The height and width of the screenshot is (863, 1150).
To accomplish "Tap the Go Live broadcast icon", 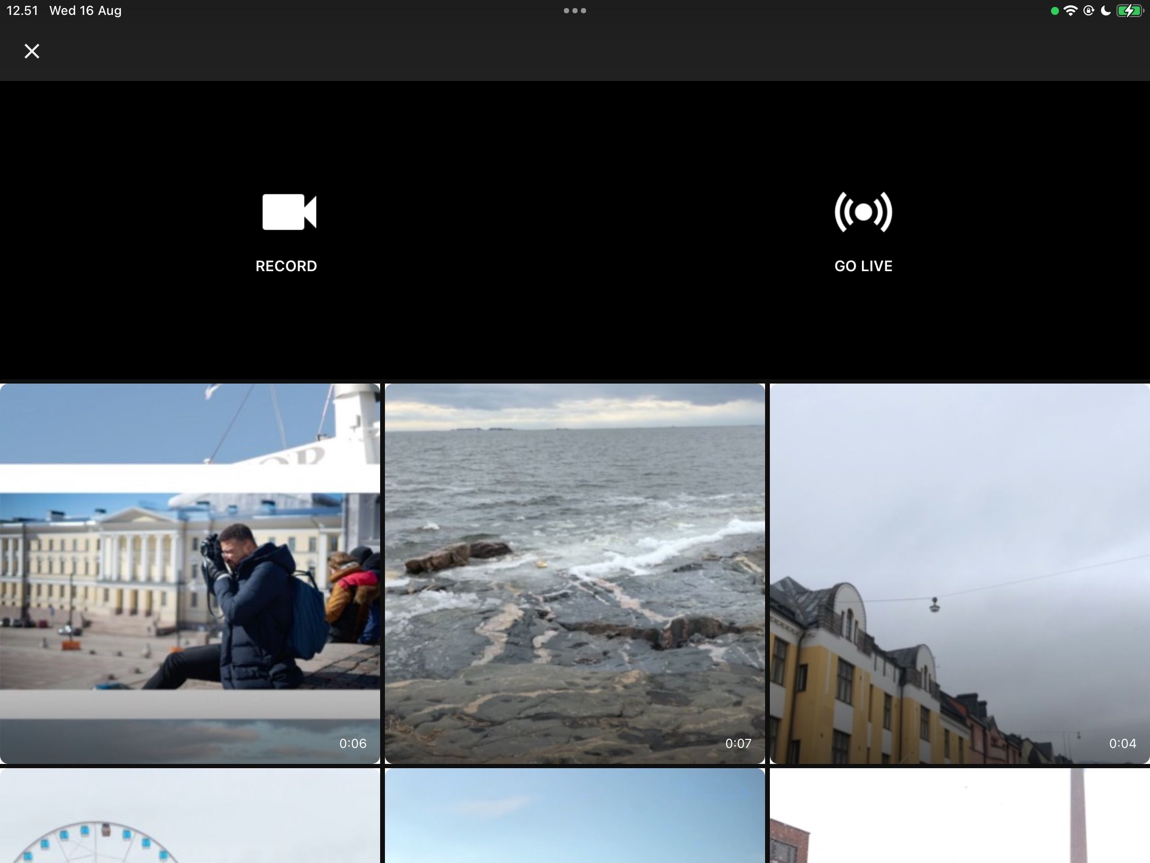I will 863,212.
